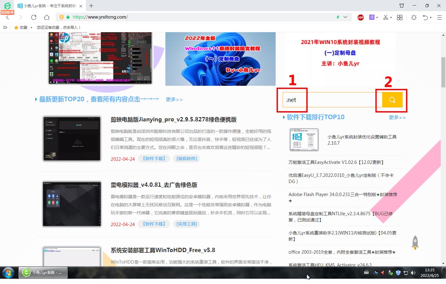Viewport: 446px width, 284px height.
Task: Open a new tab with plus button
Action: click(91, 6)
